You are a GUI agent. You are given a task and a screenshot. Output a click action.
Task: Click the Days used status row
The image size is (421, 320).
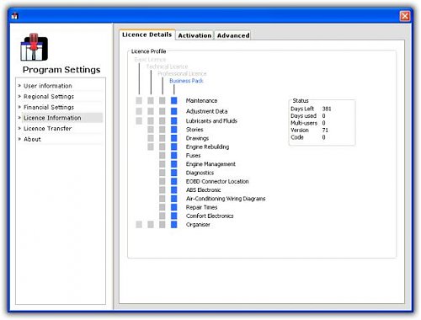point(308,116)
